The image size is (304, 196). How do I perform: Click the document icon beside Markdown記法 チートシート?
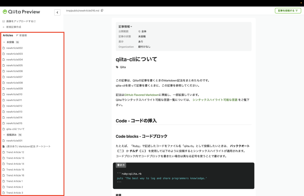click(x=4, y=146)
